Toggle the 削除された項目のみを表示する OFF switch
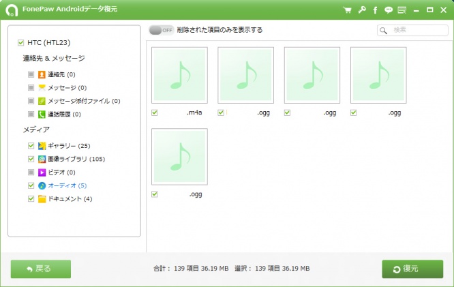This screenshot has width=454, height=287. coord(162,30)
